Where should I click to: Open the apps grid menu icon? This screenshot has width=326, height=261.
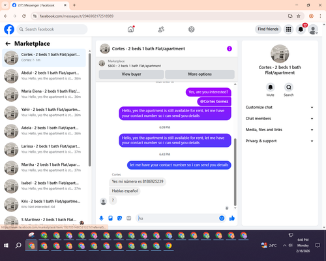pyautogui.click(x=288, y=29)
